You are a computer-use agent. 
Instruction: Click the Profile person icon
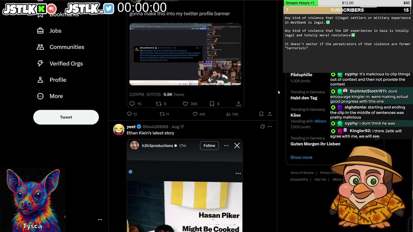click(40, 80)
